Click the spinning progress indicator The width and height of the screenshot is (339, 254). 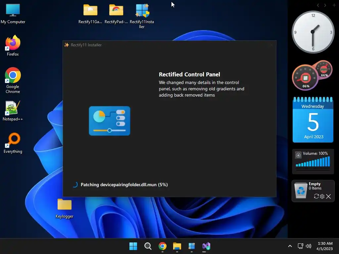[75, 185]
